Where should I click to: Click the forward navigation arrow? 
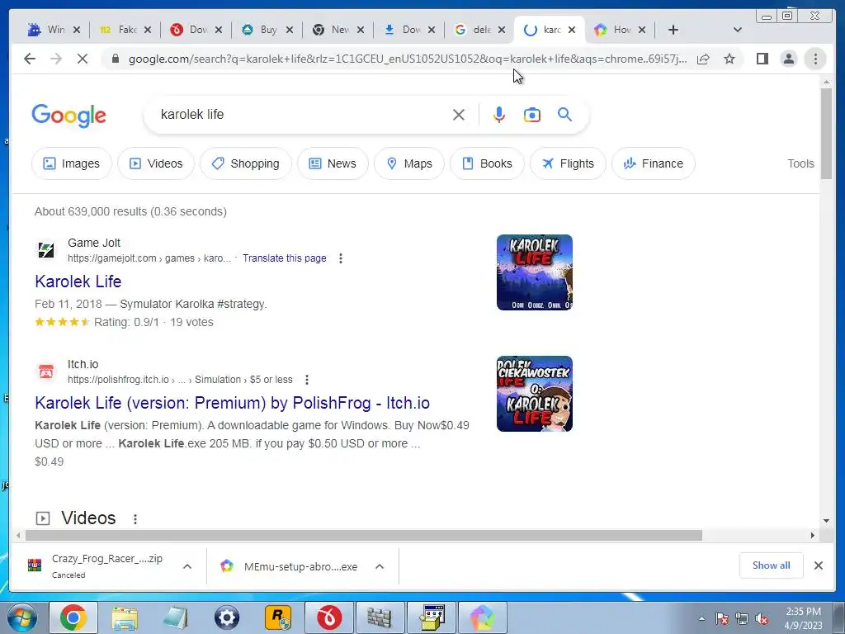[x=56, y=59]
